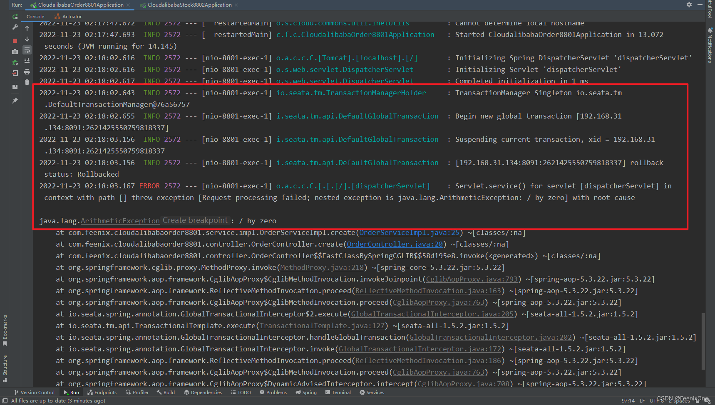Viewport: 715px width, 405px height.
Task: Click the 'status: Rollbacked' log line
Action: pyautogui.click(x=82, y=175)
